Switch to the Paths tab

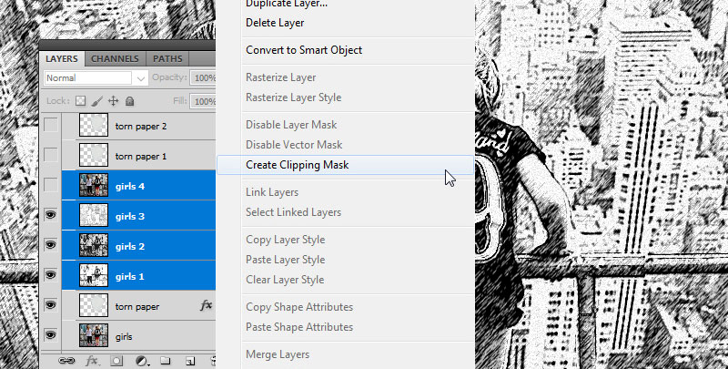[x=167, y=59]
